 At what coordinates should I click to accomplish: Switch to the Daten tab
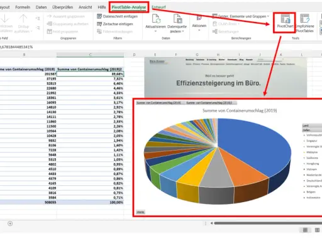(41, 8)
